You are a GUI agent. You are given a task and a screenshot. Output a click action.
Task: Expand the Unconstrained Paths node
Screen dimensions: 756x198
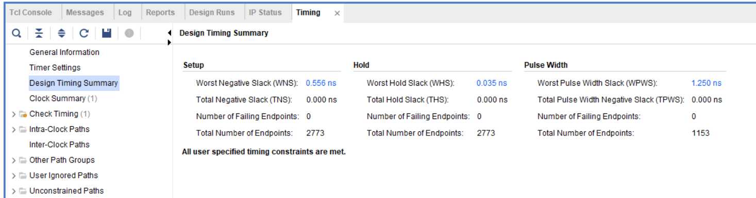13,191
